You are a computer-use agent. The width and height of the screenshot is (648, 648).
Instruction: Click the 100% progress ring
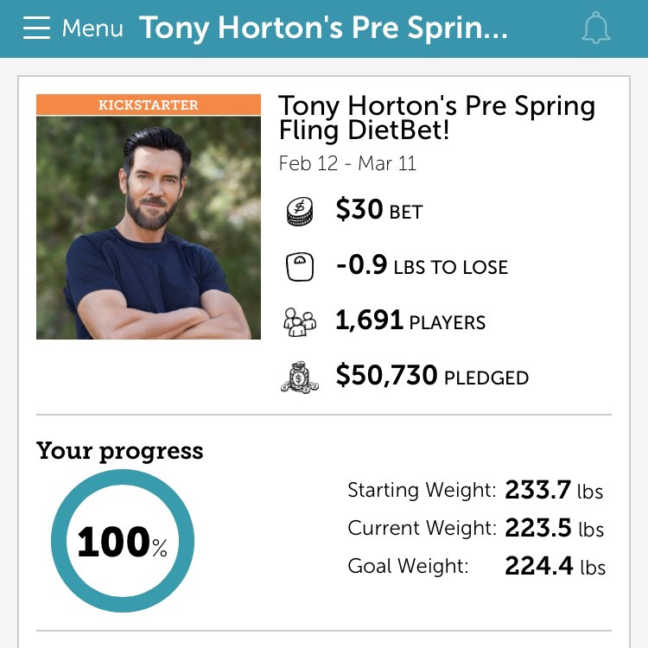pyautogui.click(x=123, y=542)
